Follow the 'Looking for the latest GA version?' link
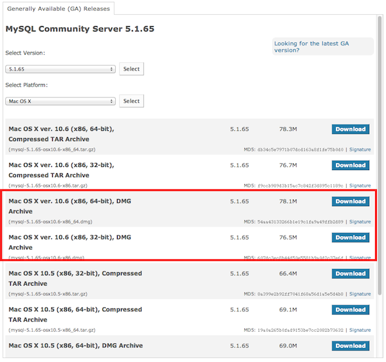386x362 pixels. pos(311,47)
